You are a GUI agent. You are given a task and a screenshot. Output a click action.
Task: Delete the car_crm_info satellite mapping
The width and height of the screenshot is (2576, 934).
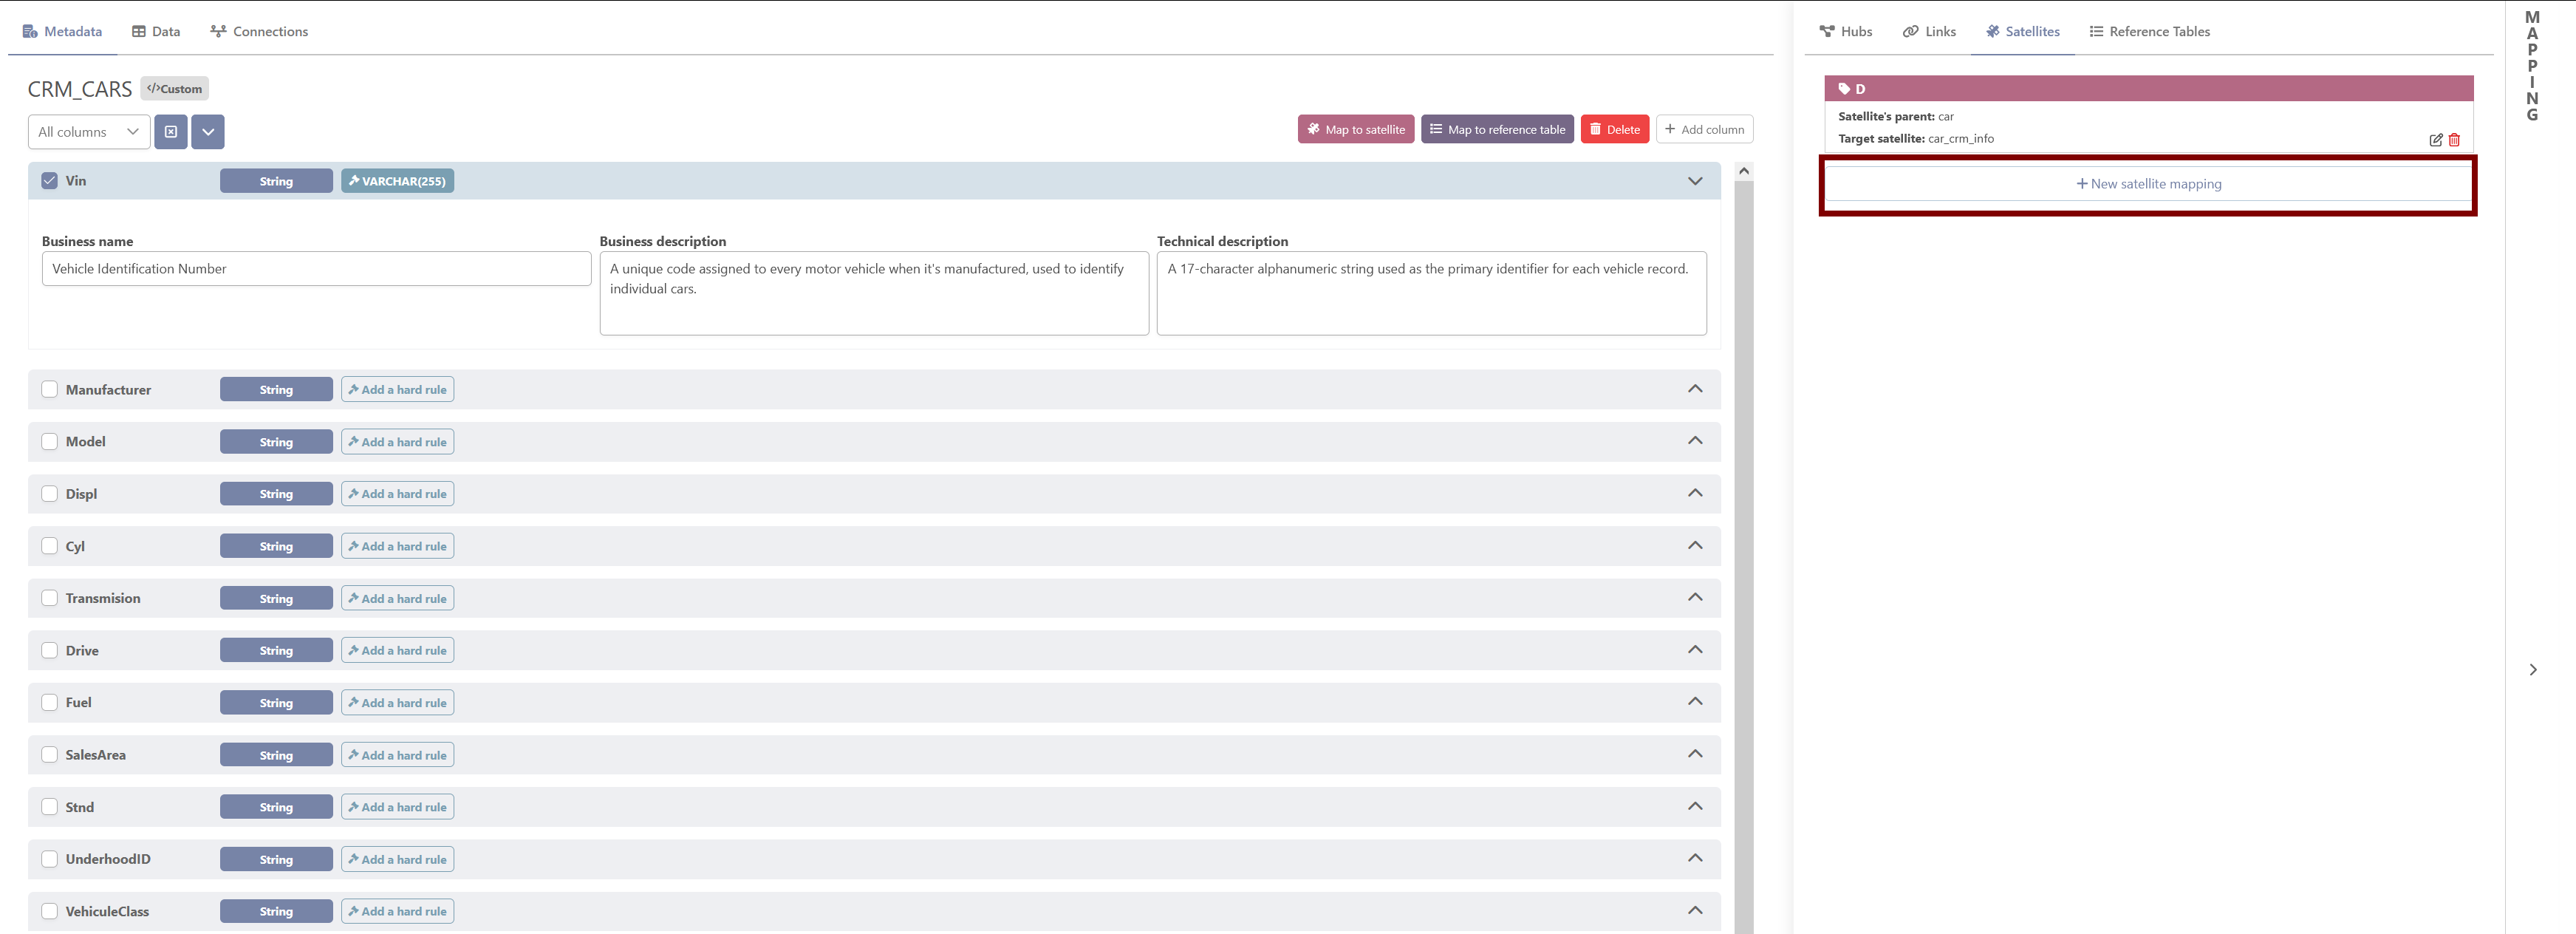[x=2454, y=140]
